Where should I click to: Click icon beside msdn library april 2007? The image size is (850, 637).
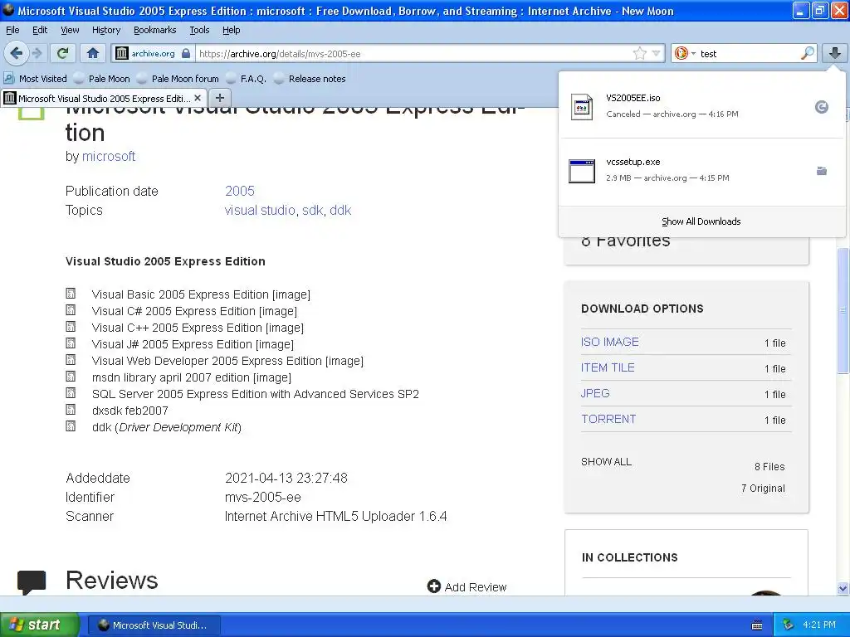(x=71, y=376)
